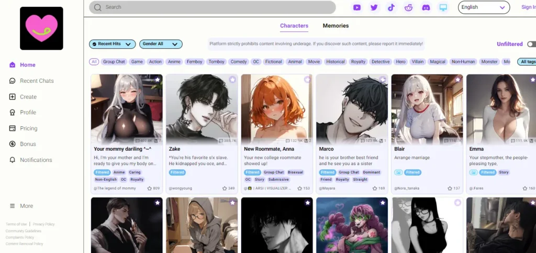Click the Search input field
The image size is (536, 253).
click(x=212, y=7)
